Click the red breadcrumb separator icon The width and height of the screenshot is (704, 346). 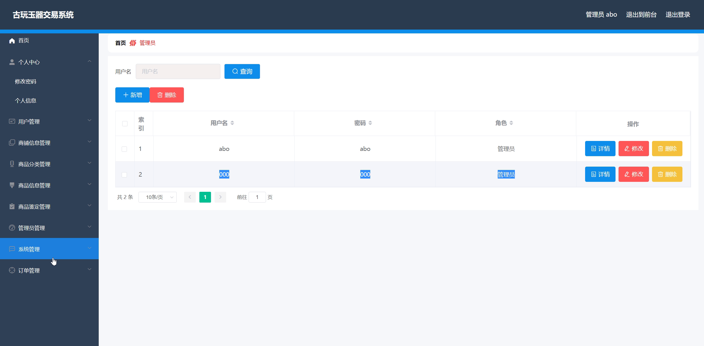[133, 43]
